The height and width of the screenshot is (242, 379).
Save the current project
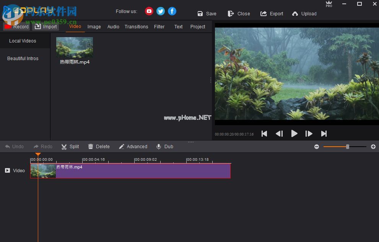pyautogui.click(x=207, y=14)
